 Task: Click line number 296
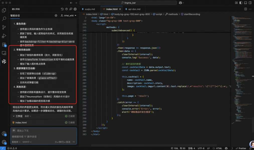pyautogui.click(x=84, y=112)
